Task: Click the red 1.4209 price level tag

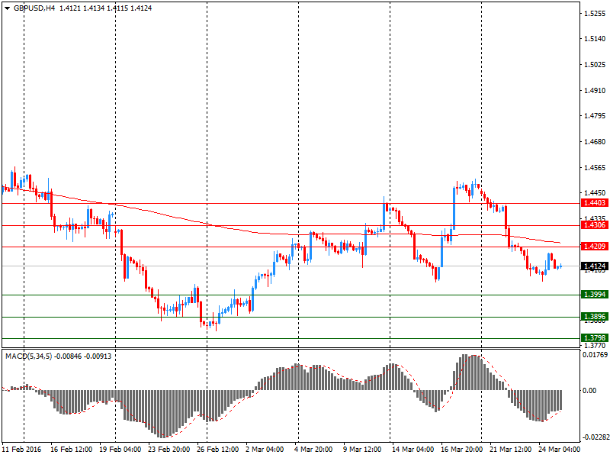Action: click(x=594, y=247)
